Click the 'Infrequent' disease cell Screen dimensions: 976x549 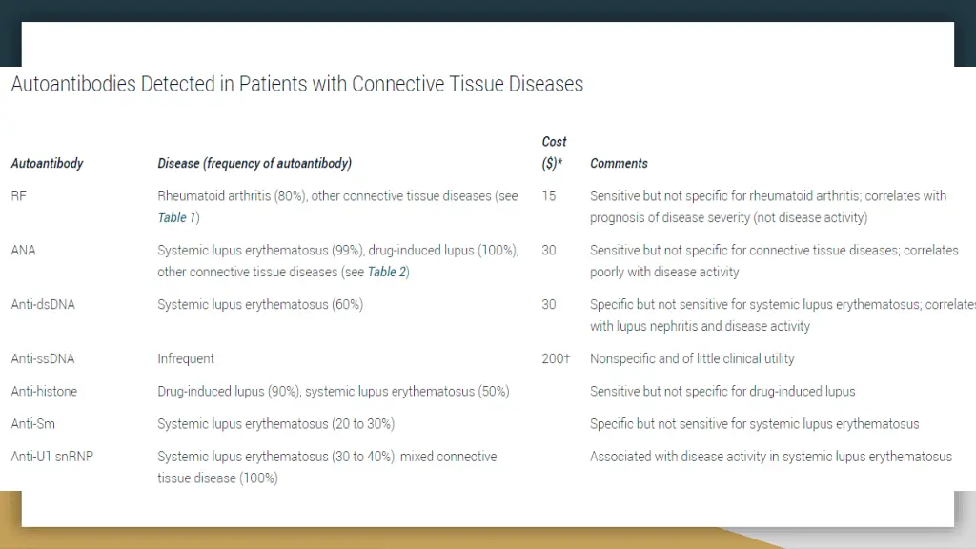(186, 358)
